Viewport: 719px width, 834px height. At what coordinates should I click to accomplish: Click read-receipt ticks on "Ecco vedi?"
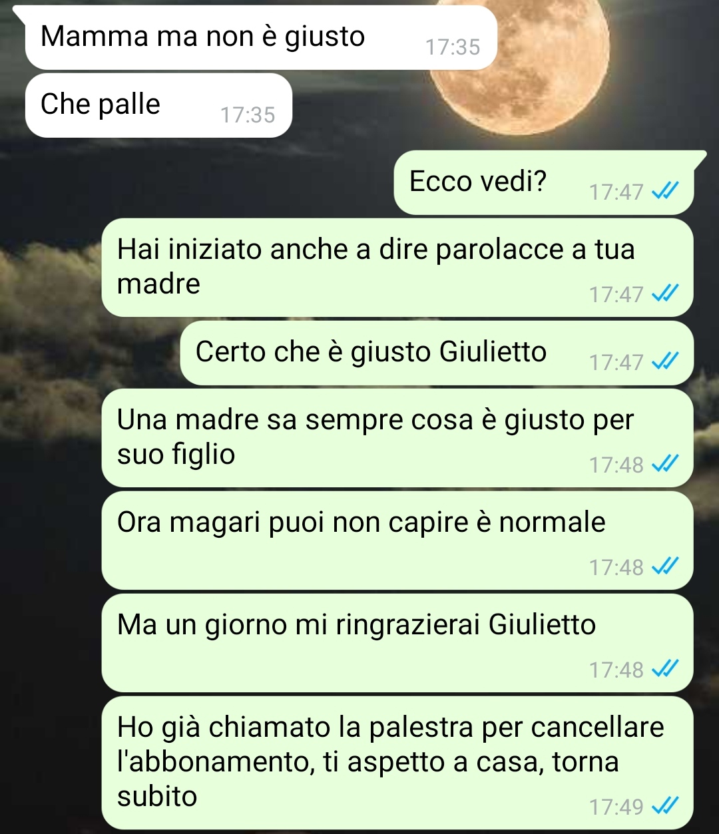[665, 192]
